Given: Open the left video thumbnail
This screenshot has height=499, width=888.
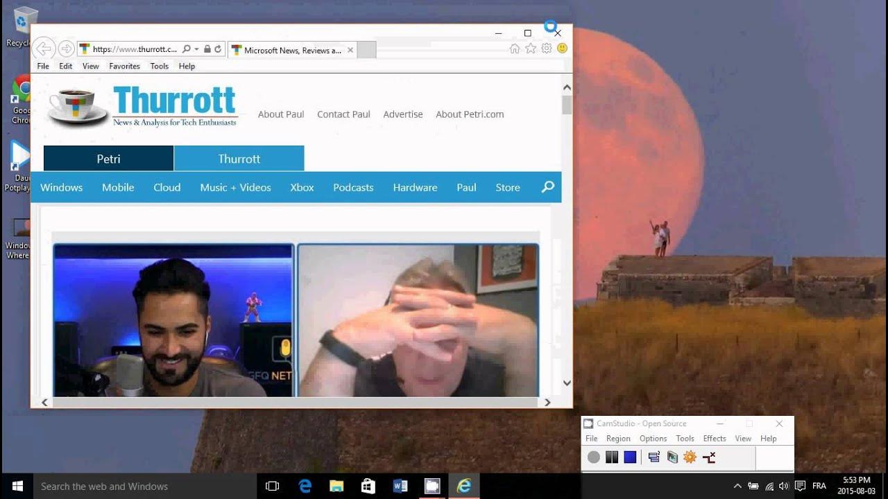Looking at the screenshot, I should 174,320.
